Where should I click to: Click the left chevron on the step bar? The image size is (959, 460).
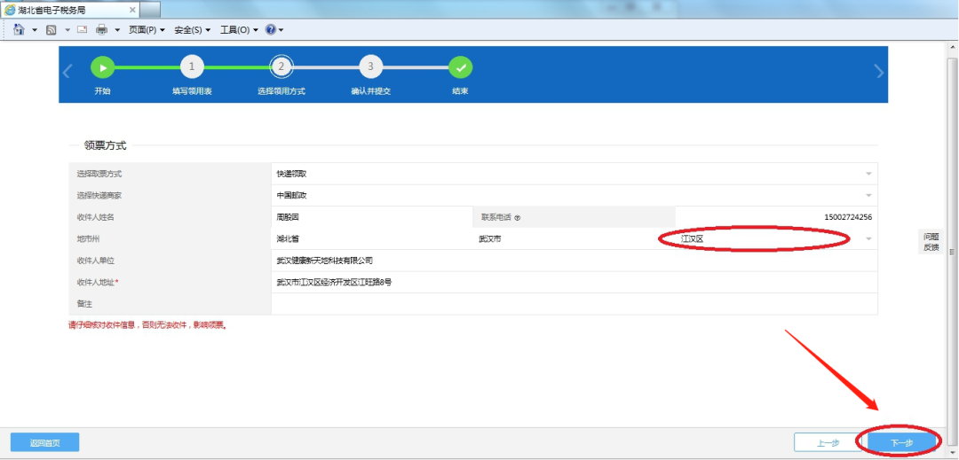[x=67, y=73]
